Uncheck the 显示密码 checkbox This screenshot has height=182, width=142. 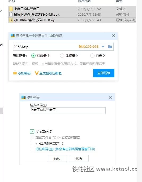point(32,131)
